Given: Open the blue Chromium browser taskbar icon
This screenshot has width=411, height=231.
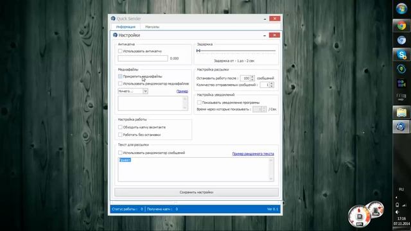Looking at the screenshot, I should (x=401, y=40).
